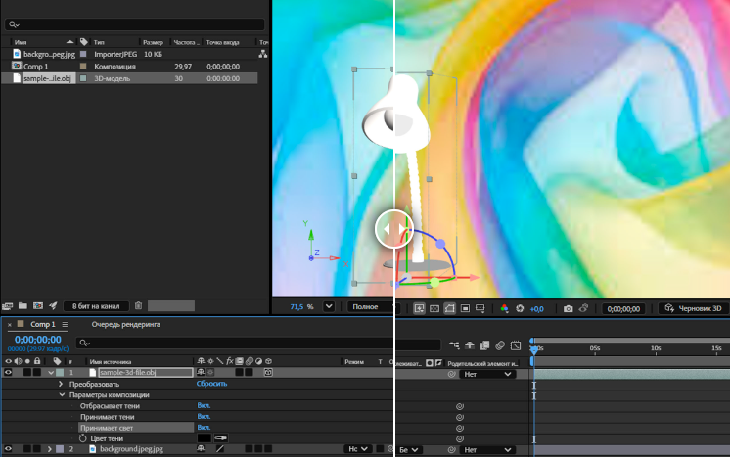Toggle 'Принимает свет' value Вкл.

(x=204, y=427)
